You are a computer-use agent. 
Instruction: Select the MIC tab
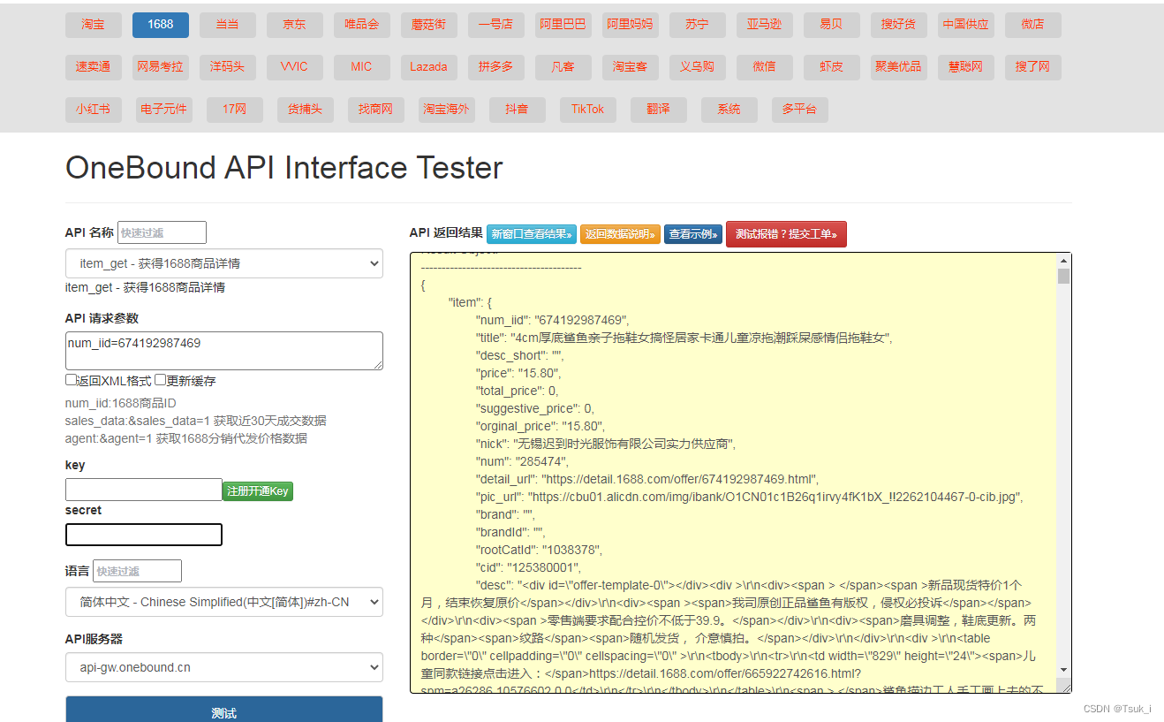362,67
